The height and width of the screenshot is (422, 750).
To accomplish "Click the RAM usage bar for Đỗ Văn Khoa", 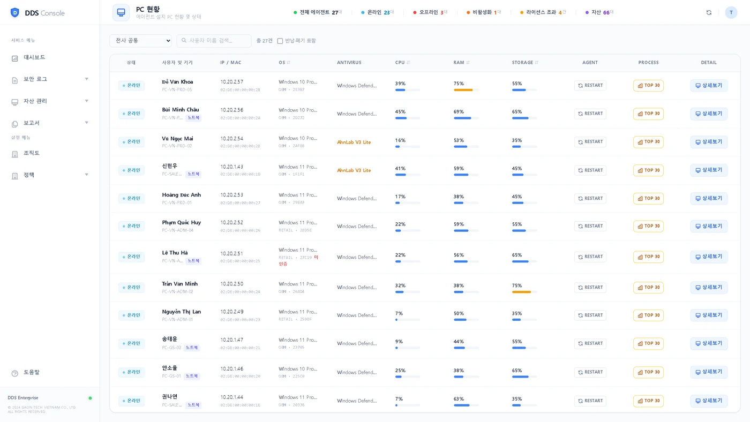I will (x=466, y=90).
